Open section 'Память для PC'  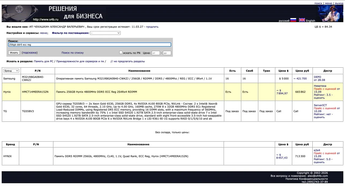pyautogui.click(x=44, y=61)
